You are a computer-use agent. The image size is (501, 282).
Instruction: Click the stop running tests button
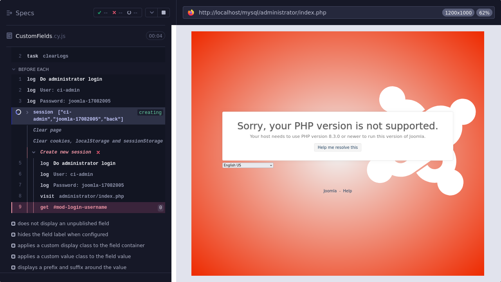164,13
